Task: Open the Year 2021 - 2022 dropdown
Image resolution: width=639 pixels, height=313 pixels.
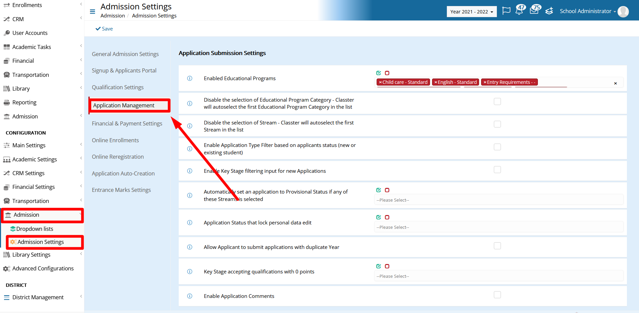Action: (472, 11)
